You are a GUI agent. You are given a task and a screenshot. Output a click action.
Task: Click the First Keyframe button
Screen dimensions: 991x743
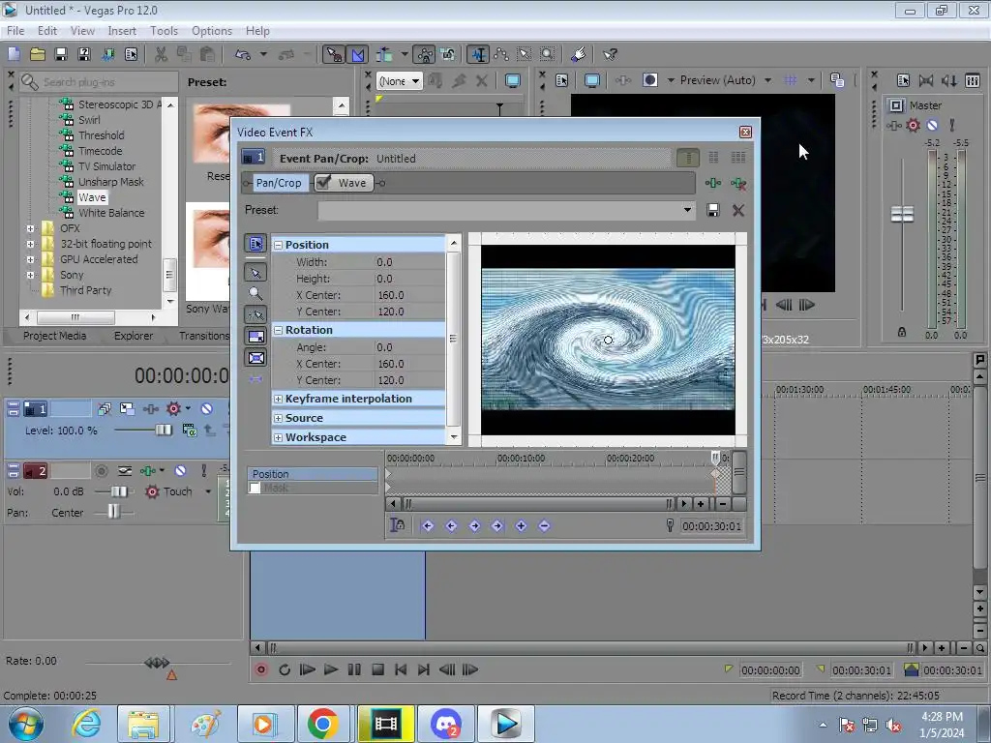coord(427,525)
